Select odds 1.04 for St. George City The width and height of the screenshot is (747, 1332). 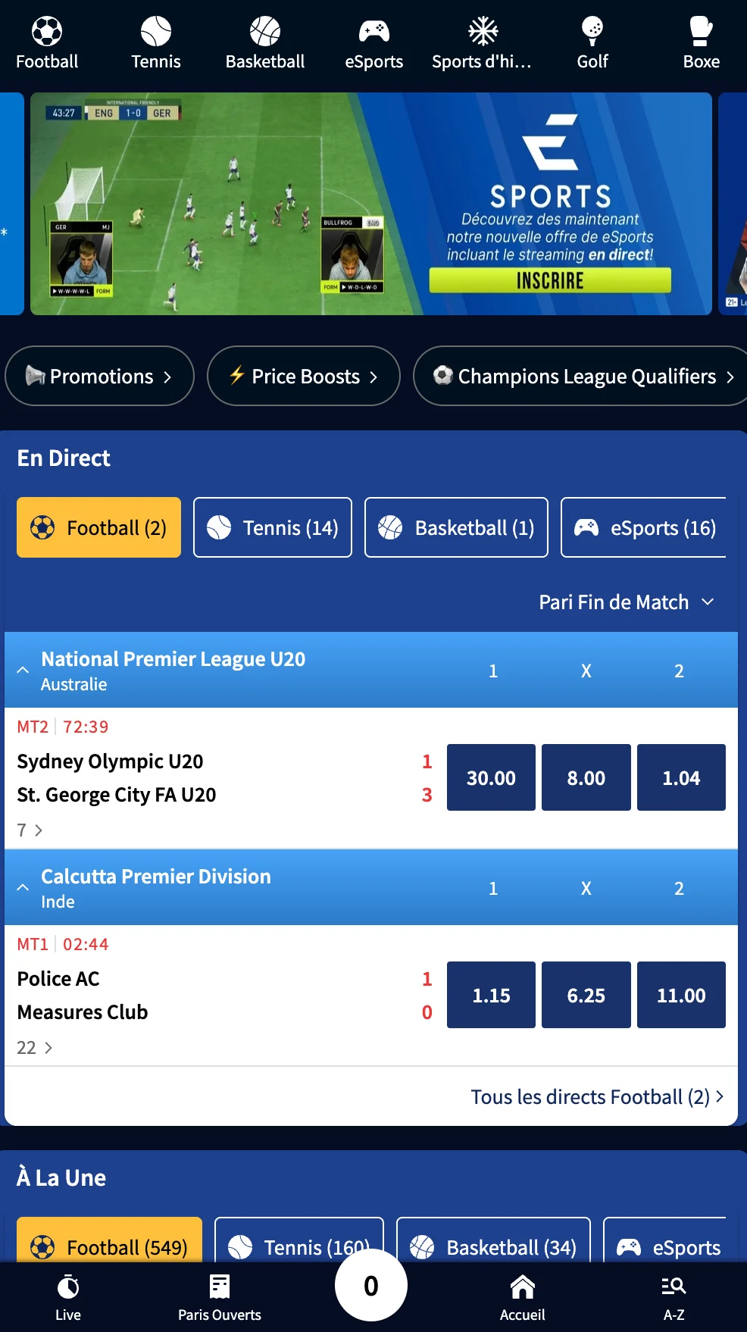click(681, 777)
